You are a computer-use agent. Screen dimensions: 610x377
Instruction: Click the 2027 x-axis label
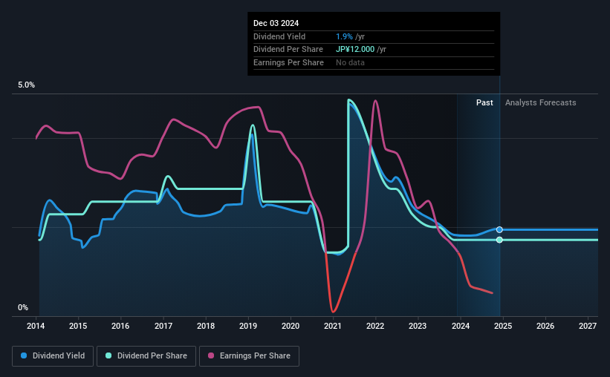click(588, 326)
